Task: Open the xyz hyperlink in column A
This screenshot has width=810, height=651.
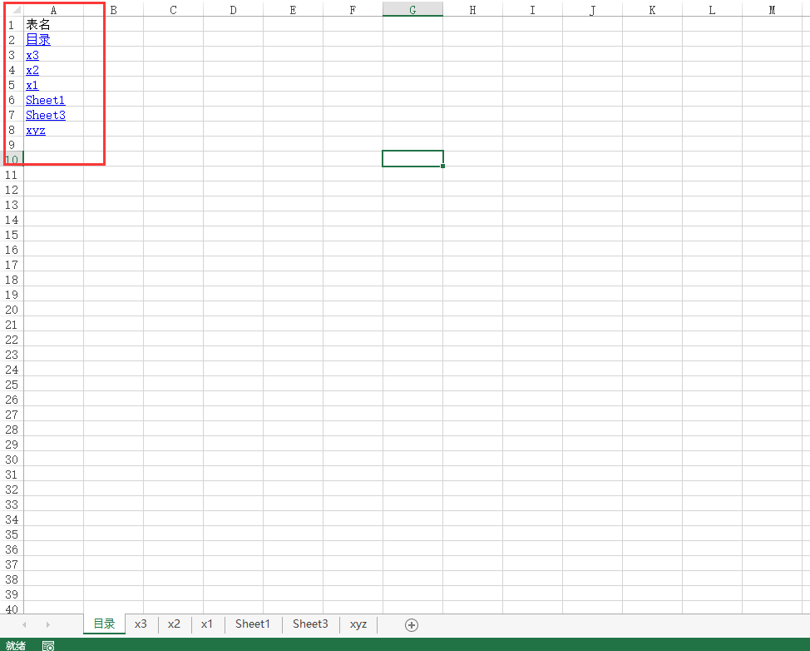Action: point(36,131)
